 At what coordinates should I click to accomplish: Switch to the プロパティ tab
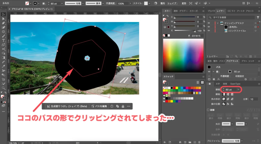point(211,11)
